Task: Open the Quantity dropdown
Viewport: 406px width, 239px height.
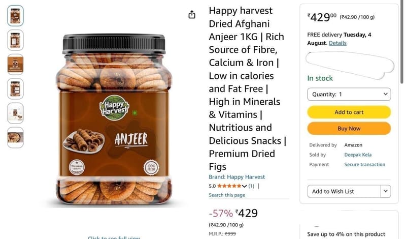Action: (349, 94)
